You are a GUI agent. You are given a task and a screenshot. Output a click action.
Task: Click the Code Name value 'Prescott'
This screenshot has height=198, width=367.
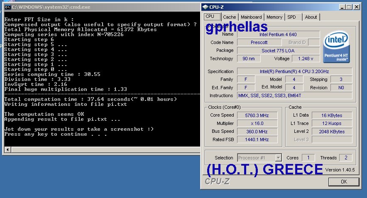[259, 42]
